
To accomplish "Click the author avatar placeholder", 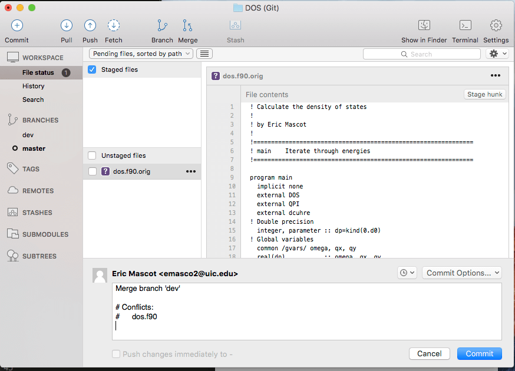I will click(100, 275).
